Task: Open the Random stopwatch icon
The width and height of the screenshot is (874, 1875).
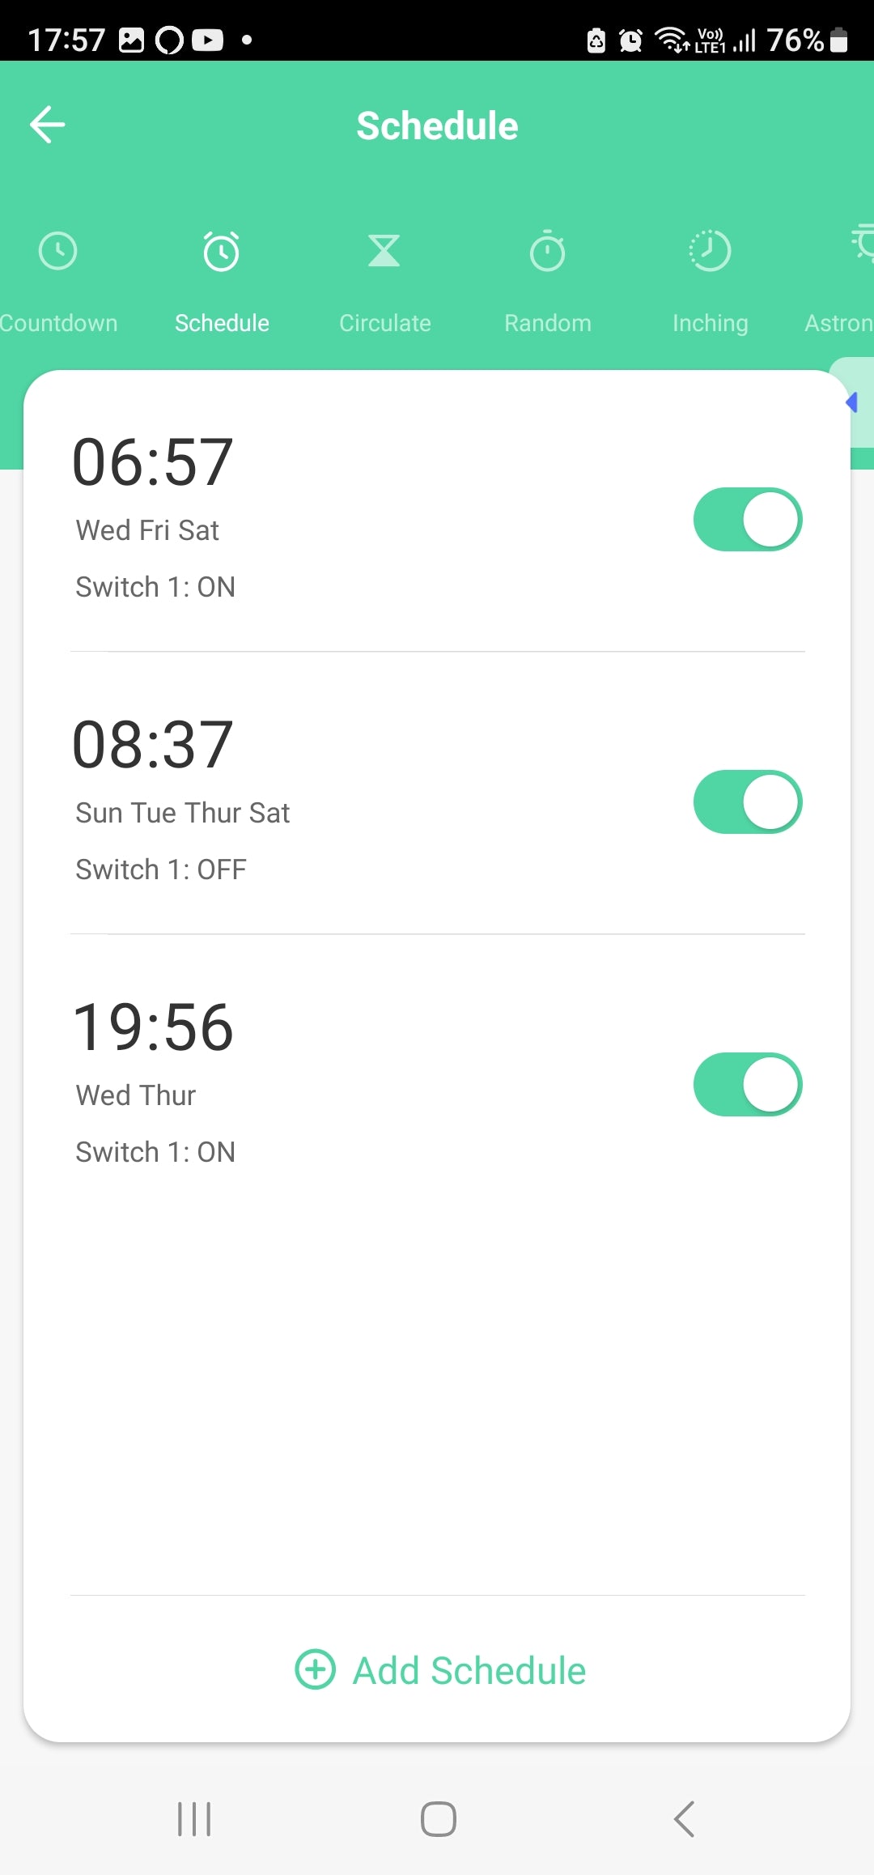Action: 548,252
